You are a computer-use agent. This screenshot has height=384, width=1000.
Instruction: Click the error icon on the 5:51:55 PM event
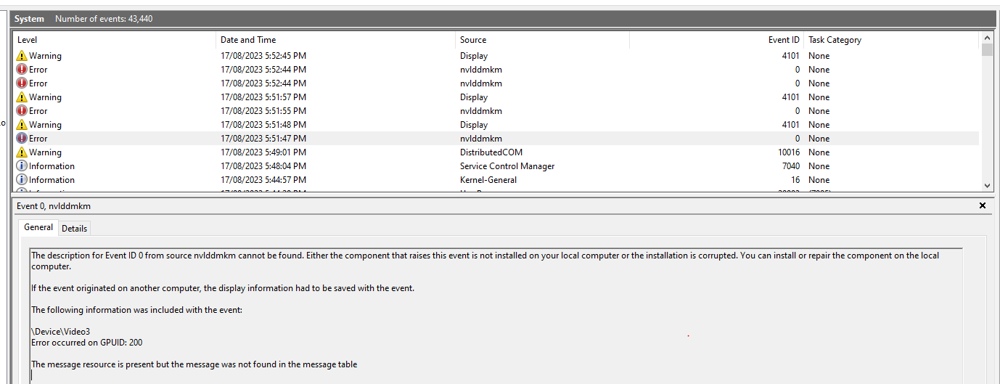[x=22, y=111]
